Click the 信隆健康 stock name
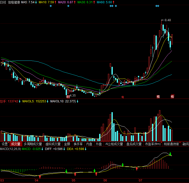The image size is (189, 183). coord(14,2)
